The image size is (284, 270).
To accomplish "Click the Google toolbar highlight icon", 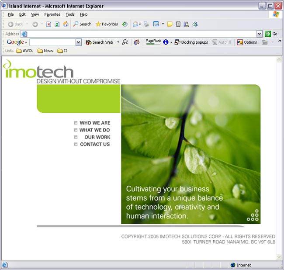I will (125, 42).
